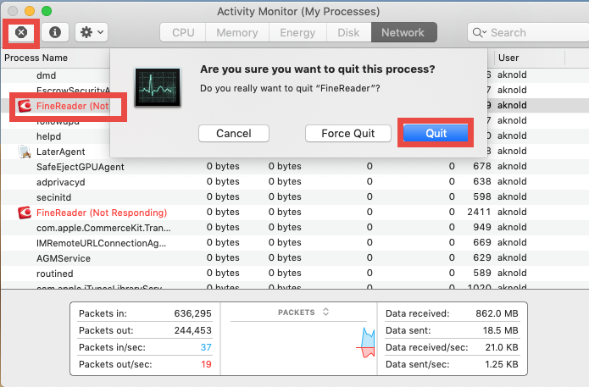Select the secinitd process
Image resolution: width=589 pixels, height=387 pixels.
point(53,197)
